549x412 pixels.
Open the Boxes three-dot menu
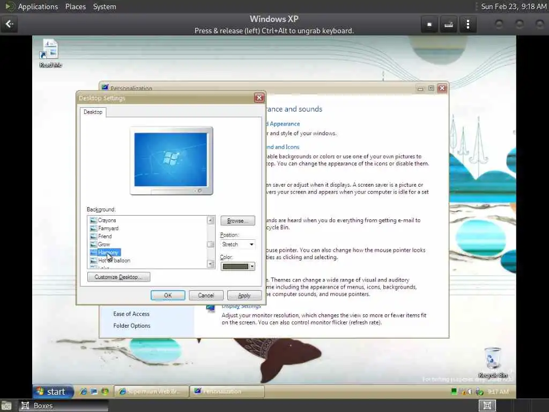point(468,25)
